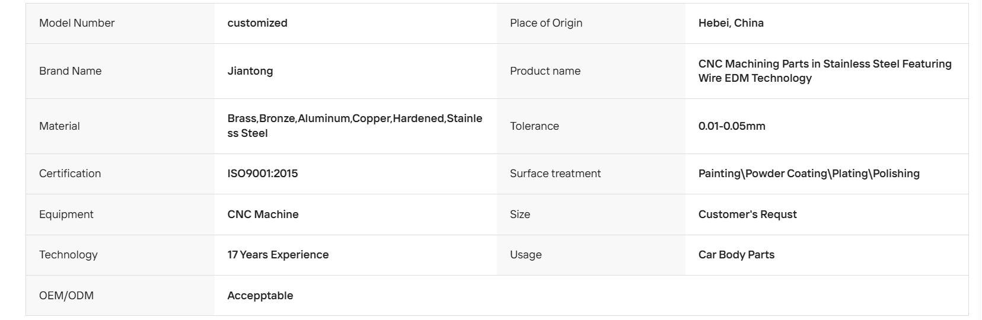Viewport: 982px width, 320px height.
Task: Click the OEM/ODM label cell
Action: pos(120,296)
